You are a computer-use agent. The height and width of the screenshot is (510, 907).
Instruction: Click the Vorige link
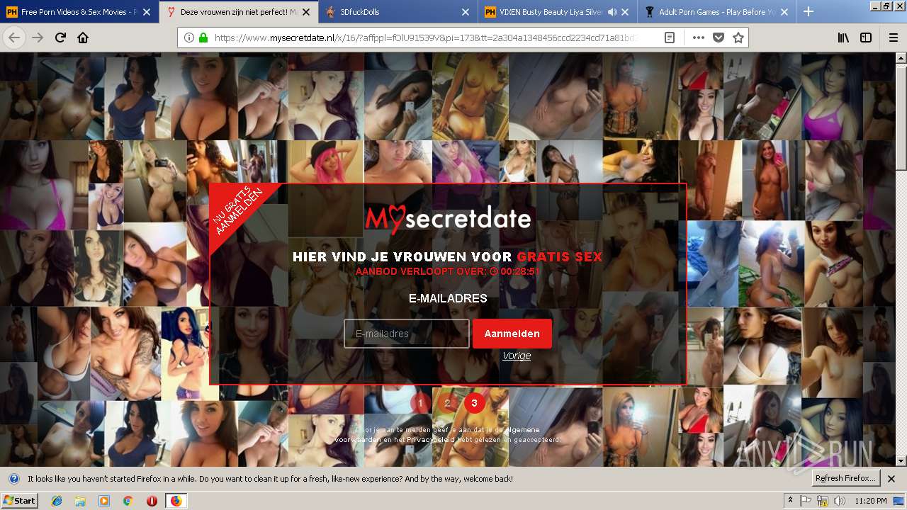tap(517, 356)
